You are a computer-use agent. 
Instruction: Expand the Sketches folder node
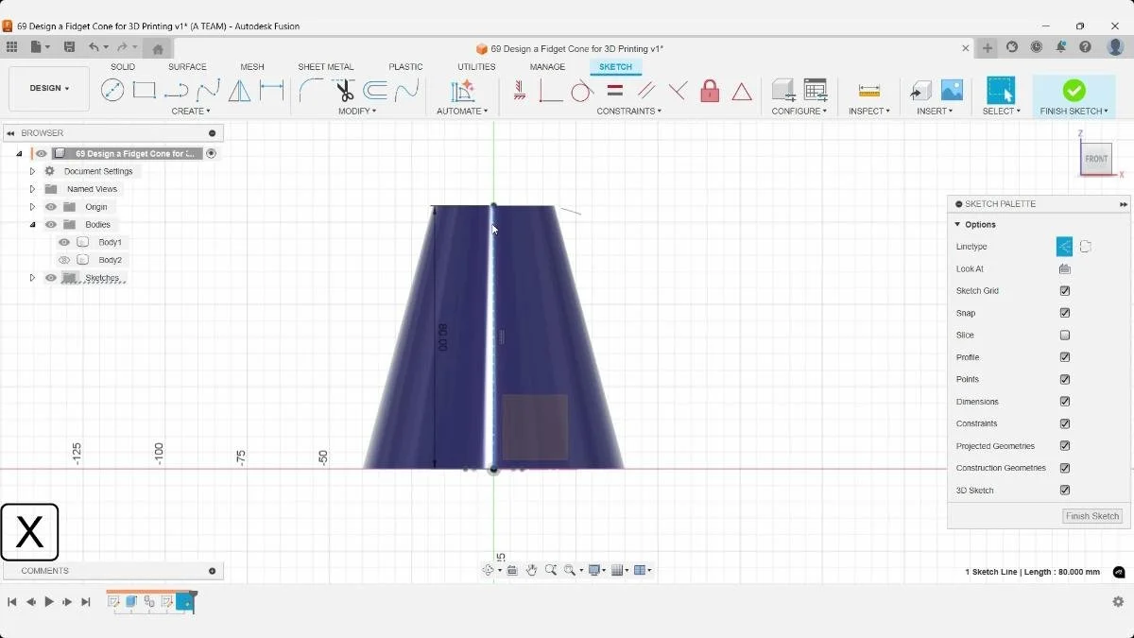click(x=32, y=278)
